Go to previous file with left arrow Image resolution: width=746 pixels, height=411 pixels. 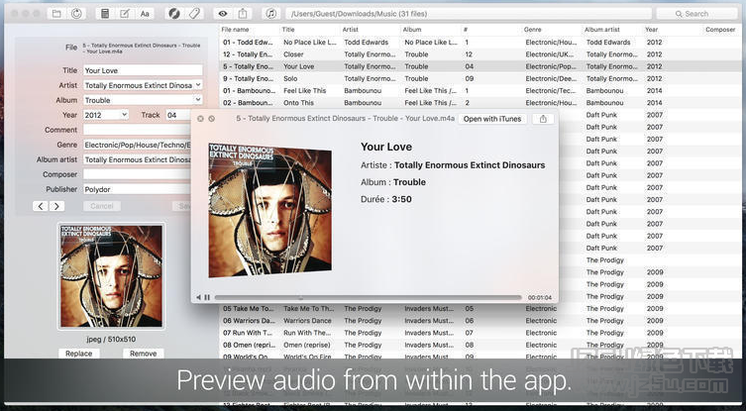click(41, 206)
